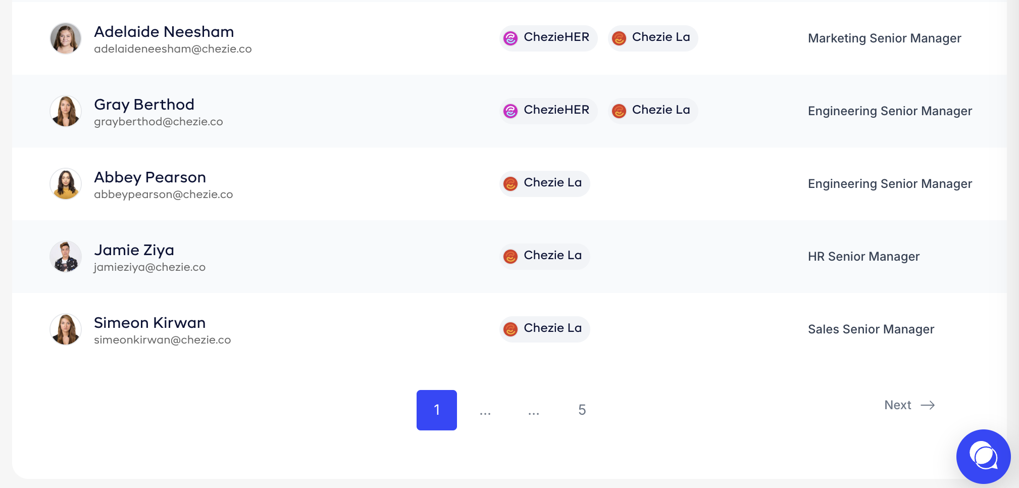Click Adelaide Neesham's Chezie La group tag
This screenshot has width=1019, height=488.
[653, 38]
